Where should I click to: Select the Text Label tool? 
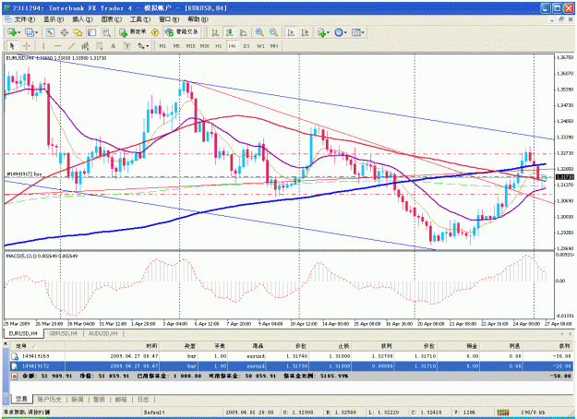[127, 46]
